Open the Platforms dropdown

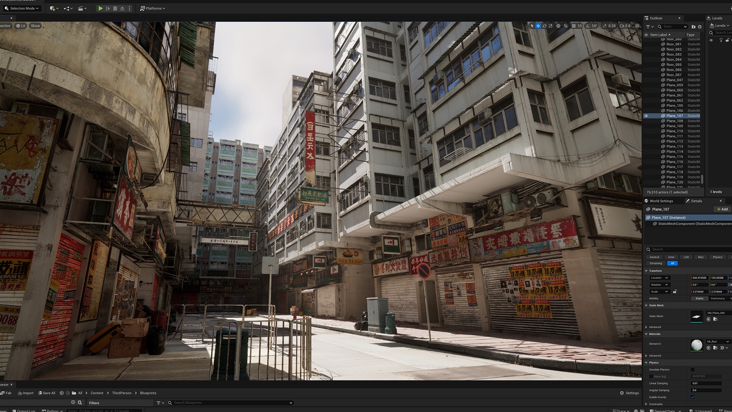[152, 9]
